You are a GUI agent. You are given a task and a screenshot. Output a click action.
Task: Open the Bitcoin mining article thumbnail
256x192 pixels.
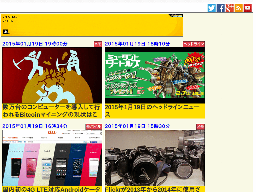pyautogui.click(x=52, y=75)
